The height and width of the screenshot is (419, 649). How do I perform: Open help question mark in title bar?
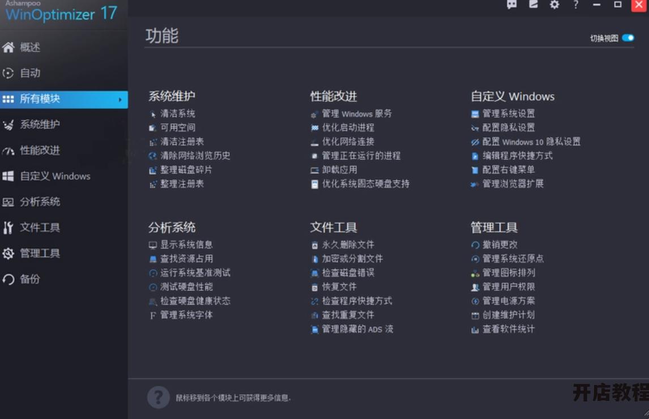tap(576, 5)
